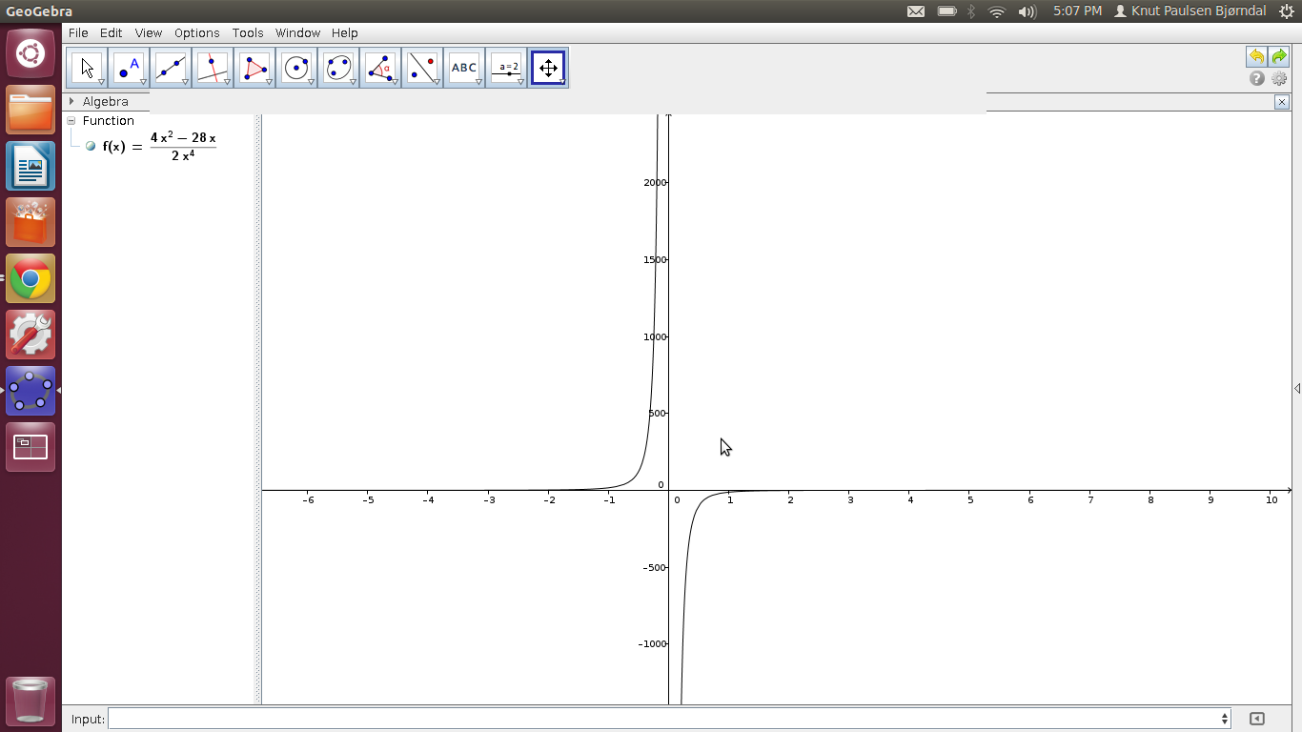Open Knut Paulsen Bjørndal user menu
This screenshot has height=732, width=1302.
click(1190, 11)
